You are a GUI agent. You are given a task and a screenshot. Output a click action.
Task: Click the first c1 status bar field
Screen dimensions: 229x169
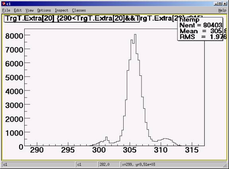tap(39, 165)
